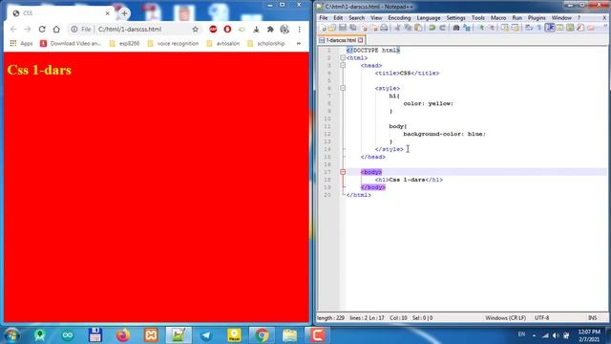Click the Record Macro icon in toolbar

coord(591,28)
